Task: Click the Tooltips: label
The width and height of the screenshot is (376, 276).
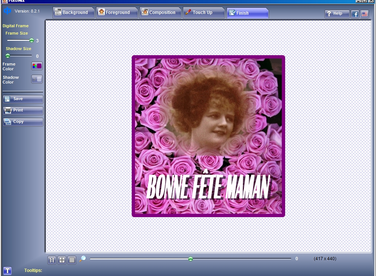Action: pos(33,270)
